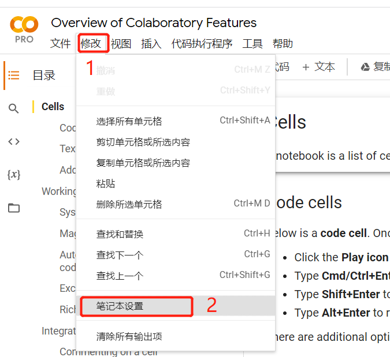Open the 帮助 menu
This screenshot has height=357, width=390.
click(x=283, y=44)
